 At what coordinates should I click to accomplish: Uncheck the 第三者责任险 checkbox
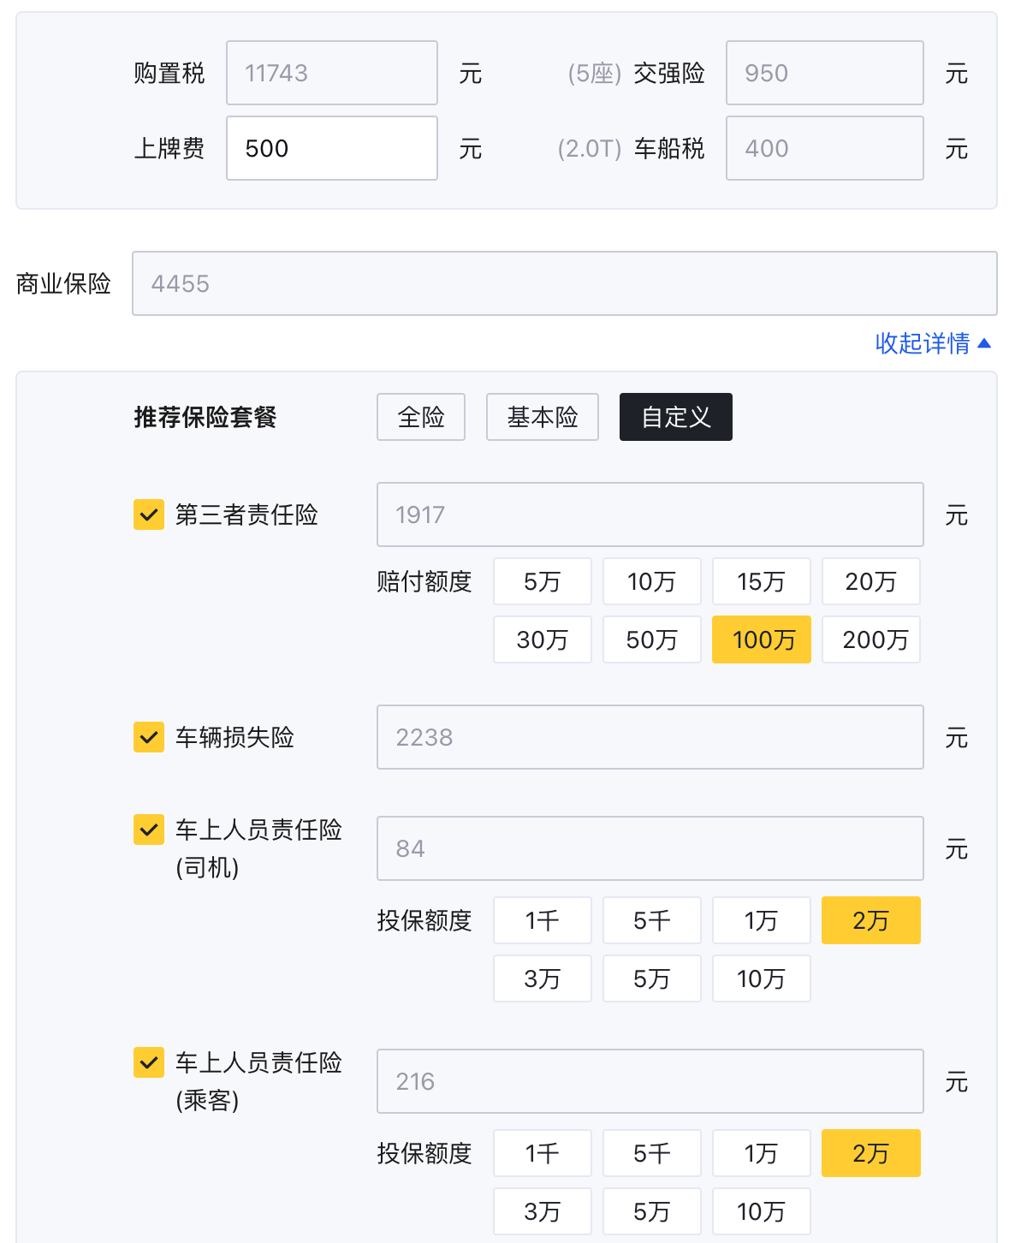[x=149, y=514]
